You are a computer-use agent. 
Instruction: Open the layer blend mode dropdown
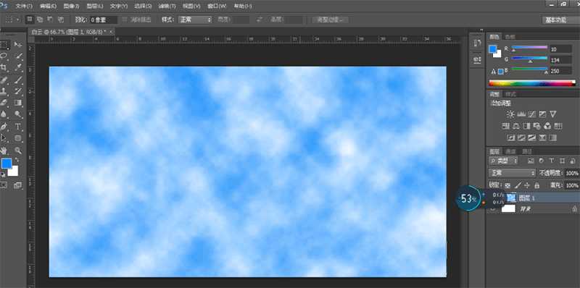pos(512,173)
